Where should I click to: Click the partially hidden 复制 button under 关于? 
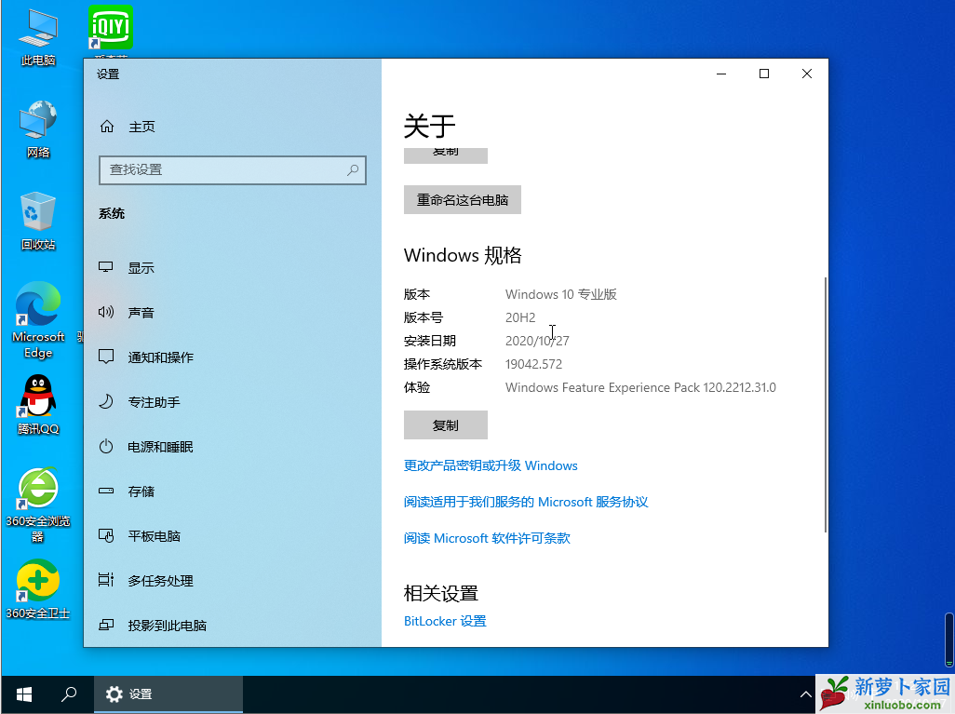tap(445, 155)
